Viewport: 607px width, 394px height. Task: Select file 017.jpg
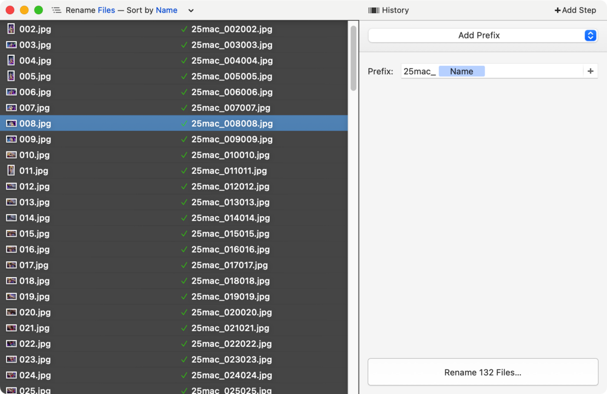click(34, 265)
